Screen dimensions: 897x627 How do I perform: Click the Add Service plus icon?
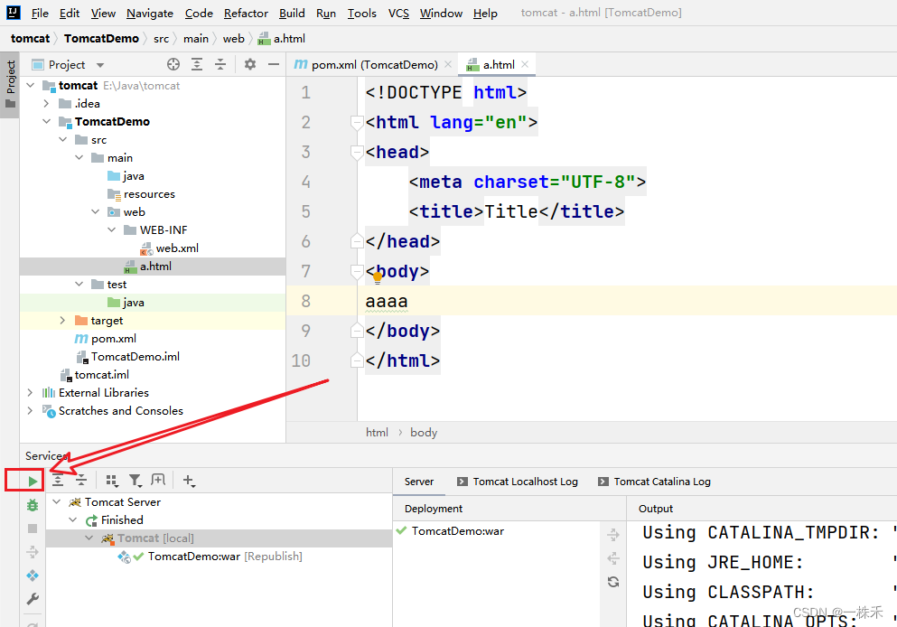point(188,481)
